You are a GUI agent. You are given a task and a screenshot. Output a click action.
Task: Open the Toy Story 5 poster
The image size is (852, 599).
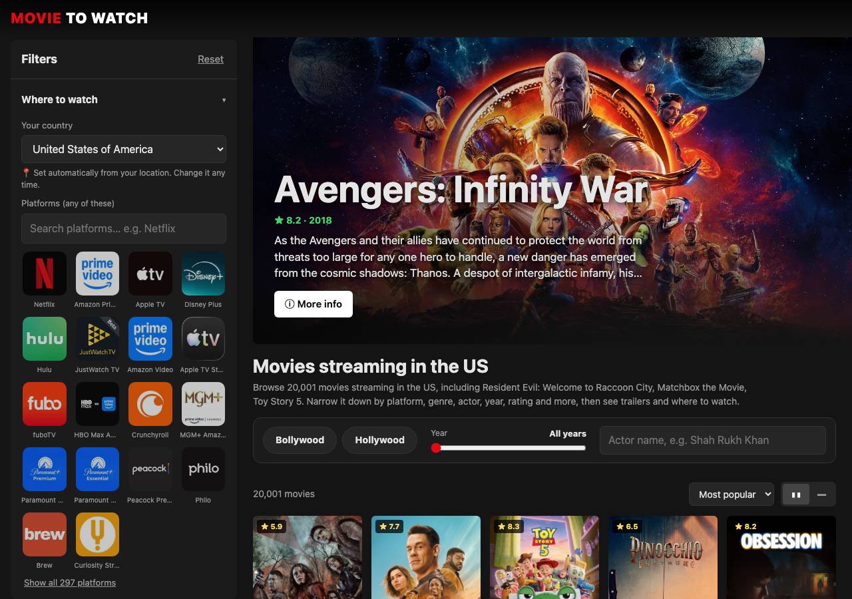coord(544,558)
